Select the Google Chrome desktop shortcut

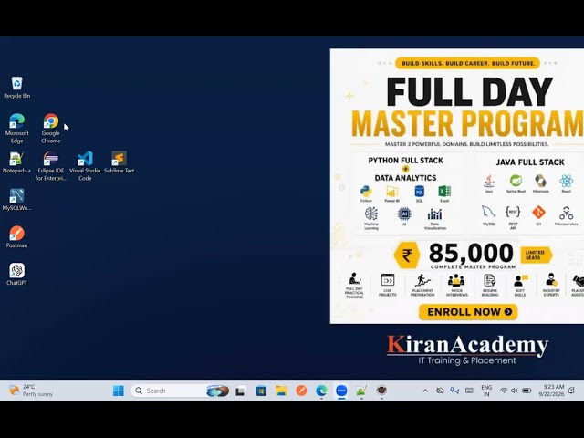(51, 129)
